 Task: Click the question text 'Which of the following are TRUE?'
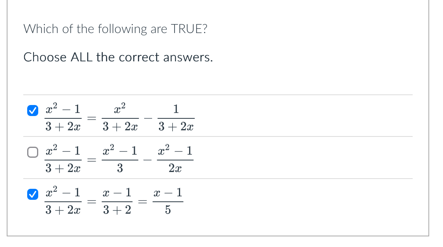pos(116,29)
